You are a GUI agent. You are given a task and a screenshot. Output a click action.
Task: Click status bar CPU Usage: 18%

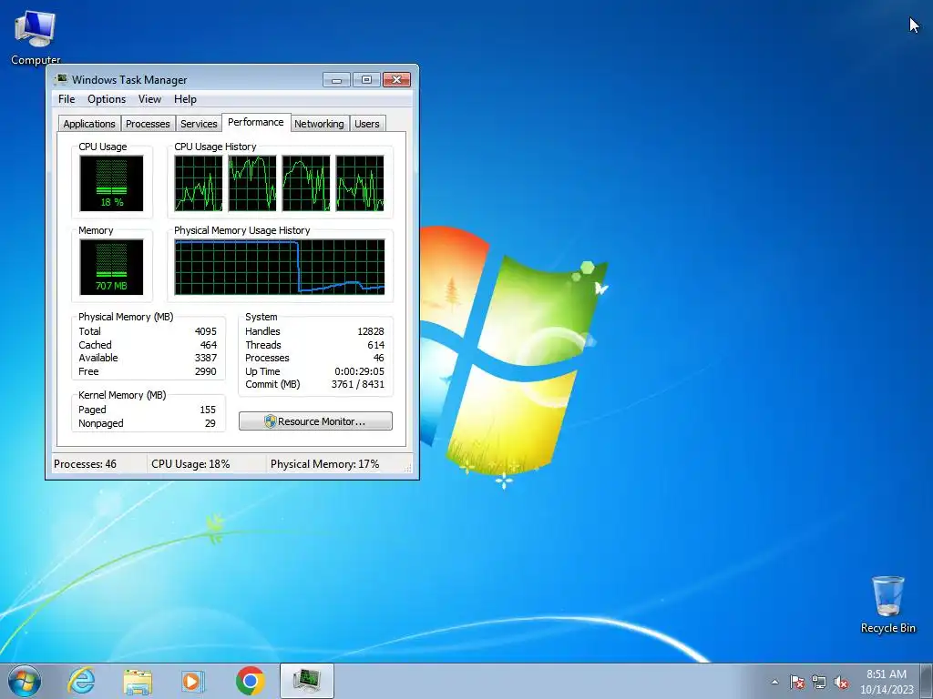[190, 464]
